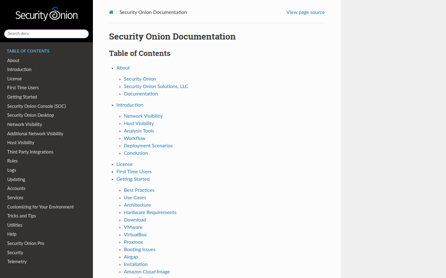Image resolution: width=446 pixels, height=278 pixels.
Task: Click the Conclusion link
Action: click(136, 153)
